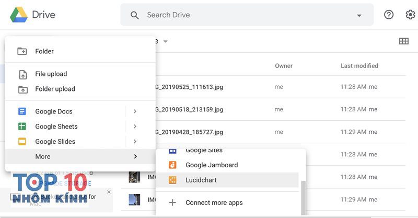Select Google Sheets menu entry

[80, 126]
